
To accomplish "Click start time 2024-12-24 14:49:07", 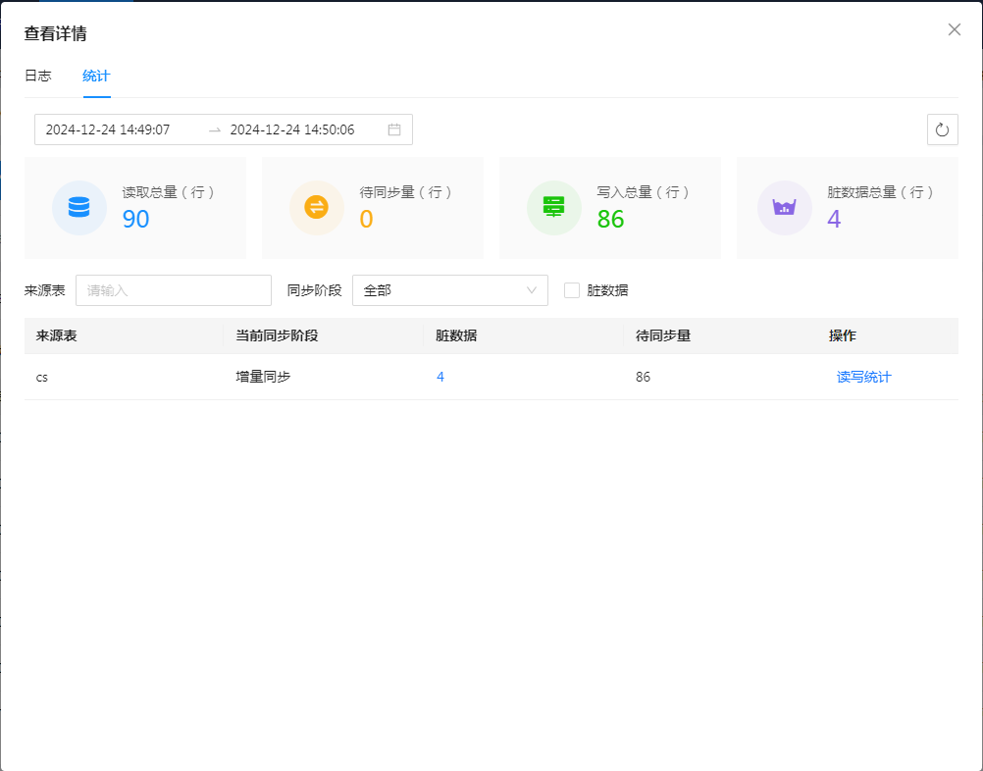I will [x=108, y=129].
